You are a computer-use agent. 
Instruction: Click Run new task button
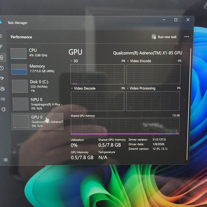pyautogui.click(x=164, y=37)
